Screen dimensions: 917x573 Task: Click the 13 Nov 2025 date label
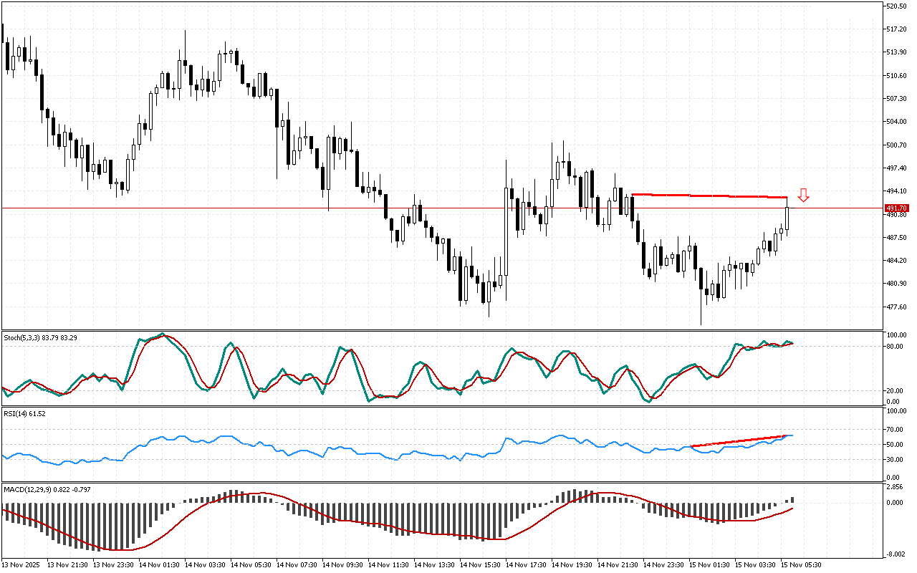[x=20, y=564]
